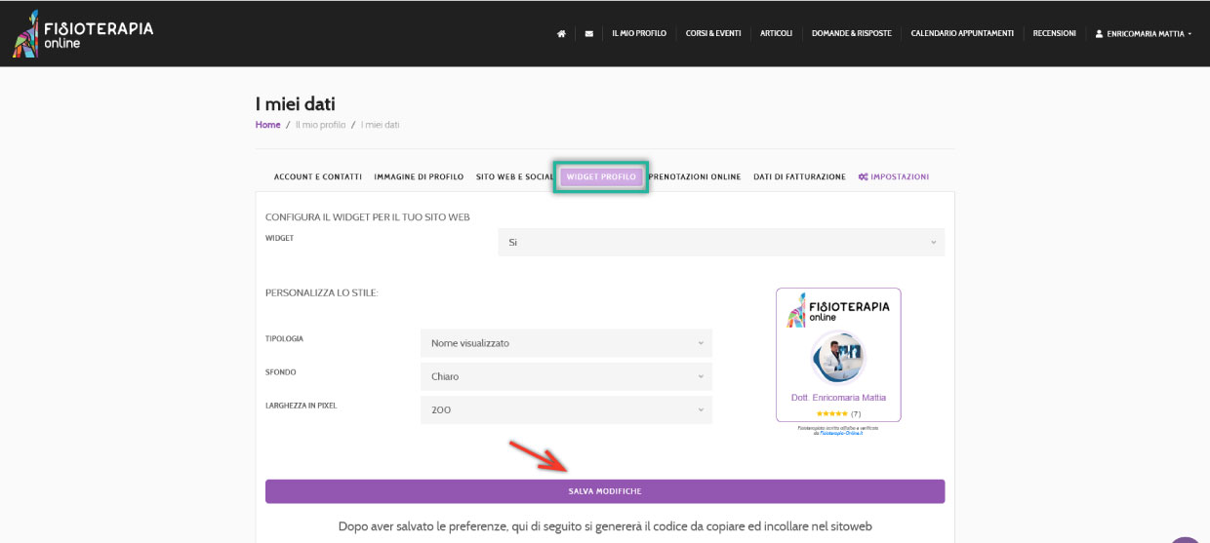Click the home icon in navbar
The image size is (1210, 543).
[561, 33]
